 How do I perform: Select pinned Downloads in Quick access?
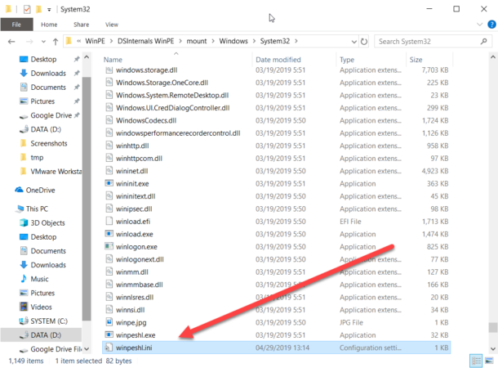click(48, 73)
